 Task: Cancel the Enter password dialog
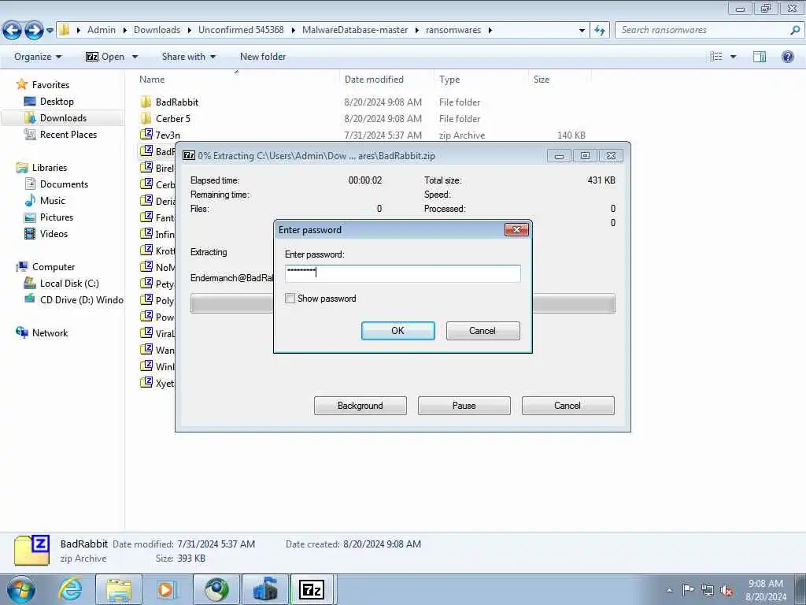coord(482,331)
